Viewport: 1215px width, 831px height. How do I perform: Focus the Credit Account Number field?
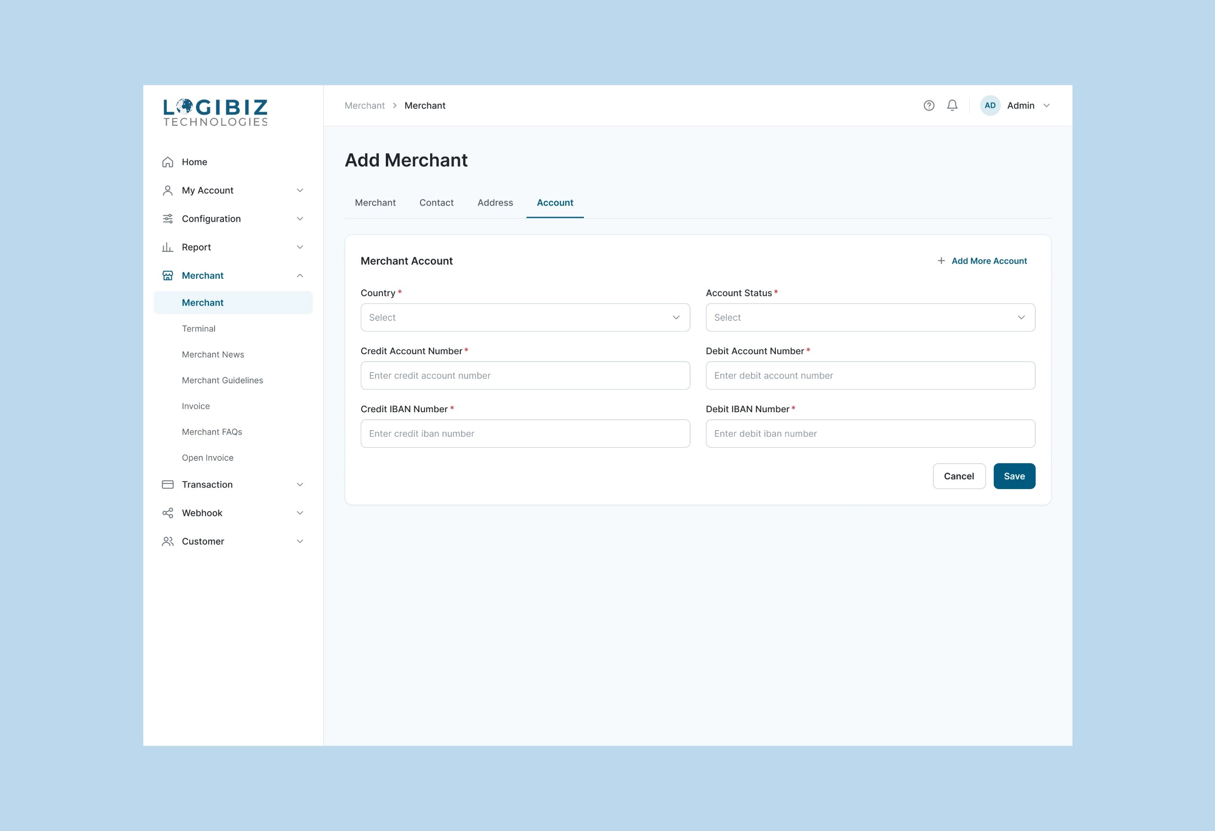click(525, 375)
